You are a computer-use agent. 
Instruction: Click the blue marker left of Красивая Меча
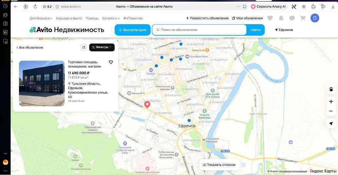point(180,59)
